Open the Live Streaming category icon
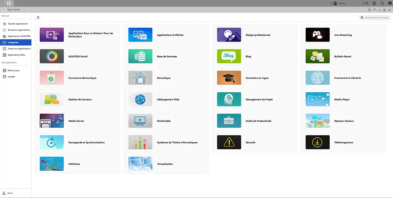393x198 pixels. coord(317,35)
